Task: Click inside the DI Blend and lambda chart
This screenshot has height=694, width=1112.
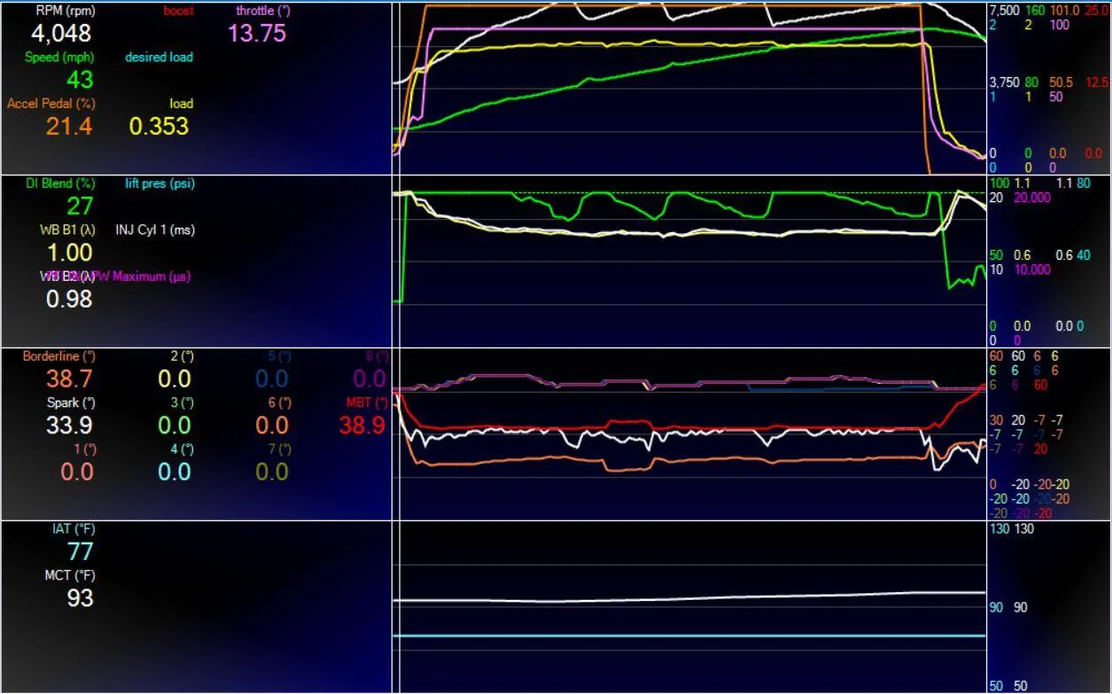Action: (689, 261)
